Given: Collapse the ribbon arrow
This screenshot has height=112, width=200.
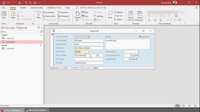Looking at the screenshot, I should coord(198,24).
